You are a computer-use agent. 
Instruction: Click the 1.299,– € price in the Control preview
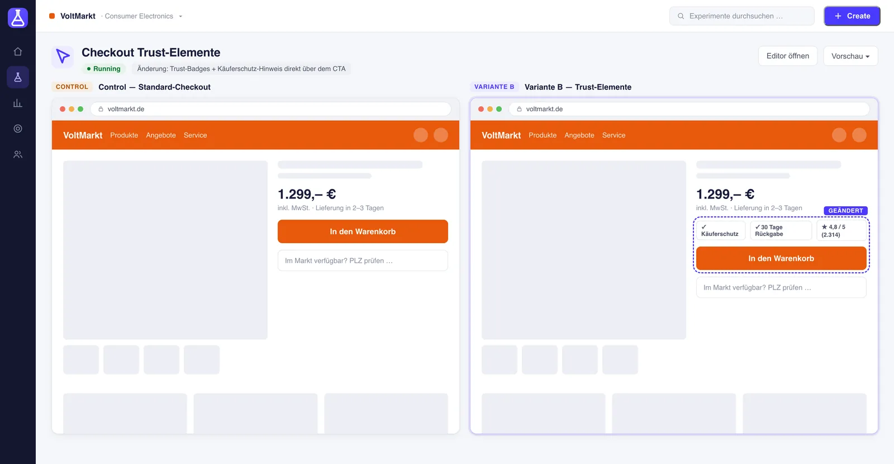[307, 194]
